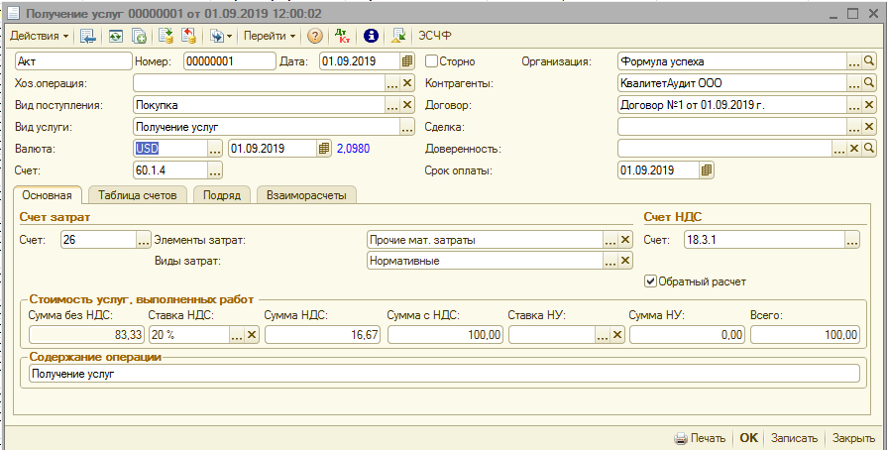Click the Записать button

coord(794,438)
